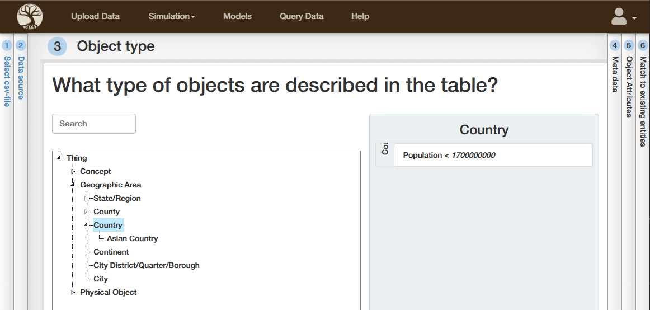This screenshot has width=650, height=310.
Task: Choose City District/Quarter/Borough in the tree
Action: (x=146, y=265)
